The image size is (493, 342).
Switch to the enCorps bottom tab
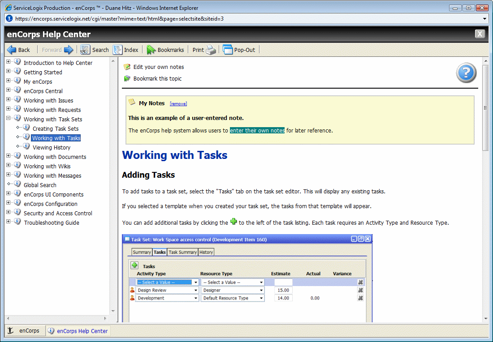(x=25, y=331)
